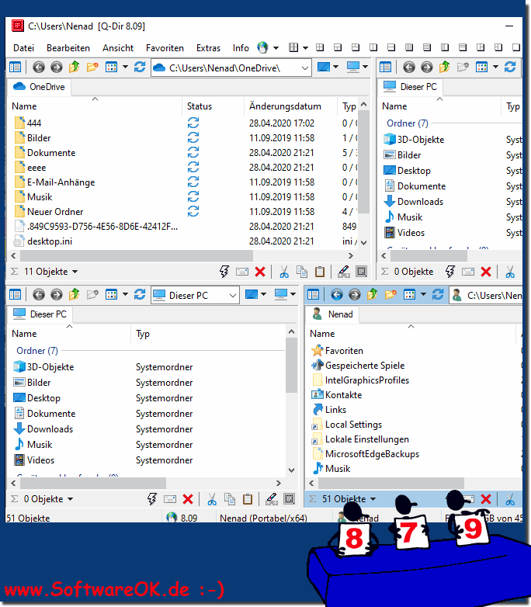Cut with scissors in OneDrive pane status bar

coord(284,272)
